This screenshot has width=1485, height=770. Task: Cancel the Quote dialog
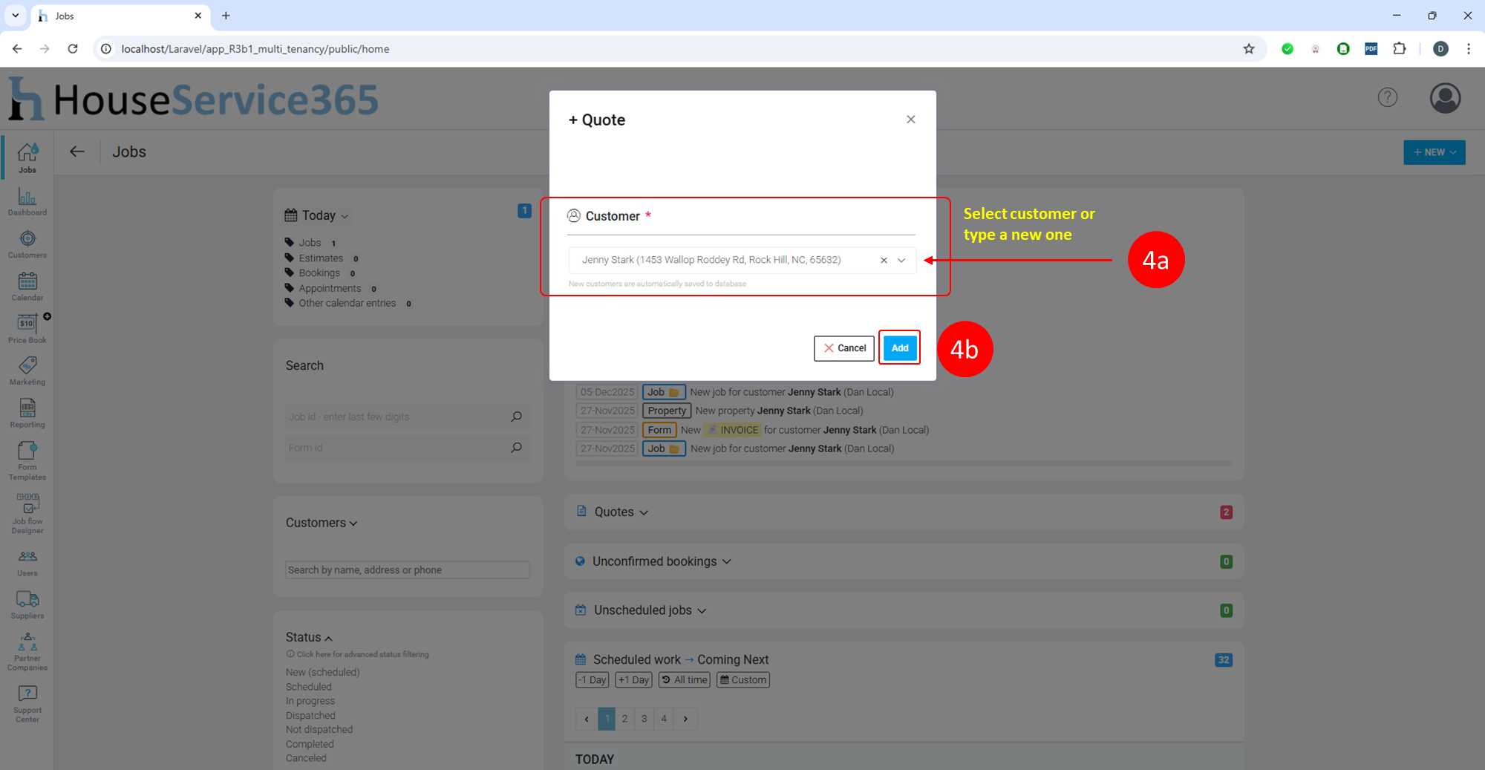pyautogui.click(x=844, y=348)
